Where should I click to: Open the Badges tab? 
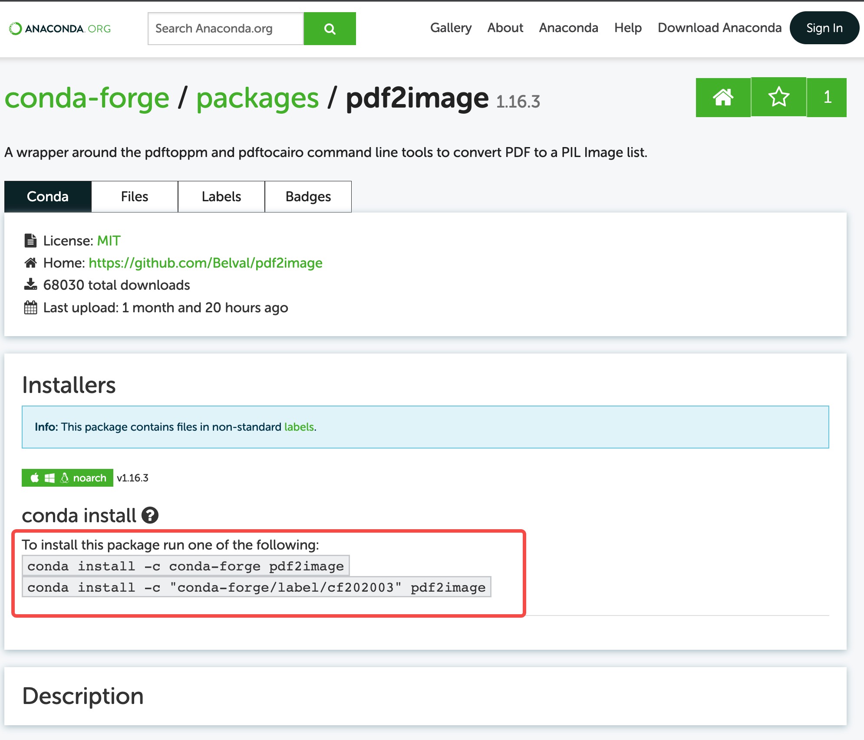pyautogui.click(x=308, y=196)
